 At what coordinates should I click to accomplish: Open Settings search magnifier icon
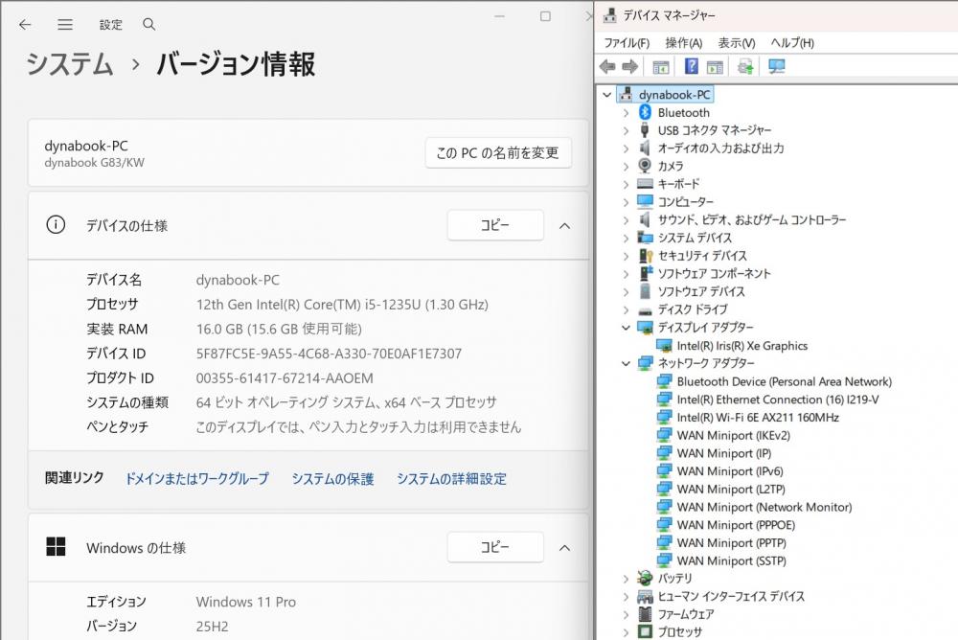pos(149,25)
